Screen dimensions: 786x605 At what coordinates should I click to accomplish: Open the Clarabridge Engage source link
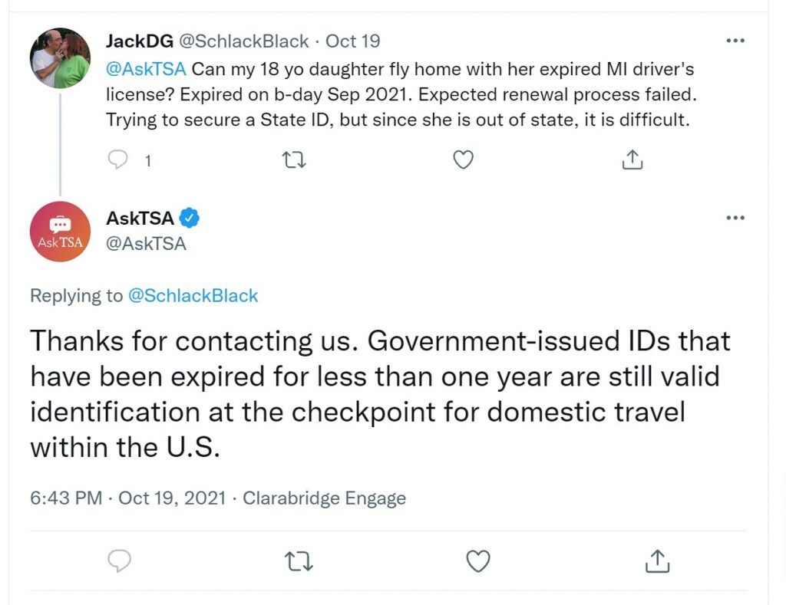325,498
